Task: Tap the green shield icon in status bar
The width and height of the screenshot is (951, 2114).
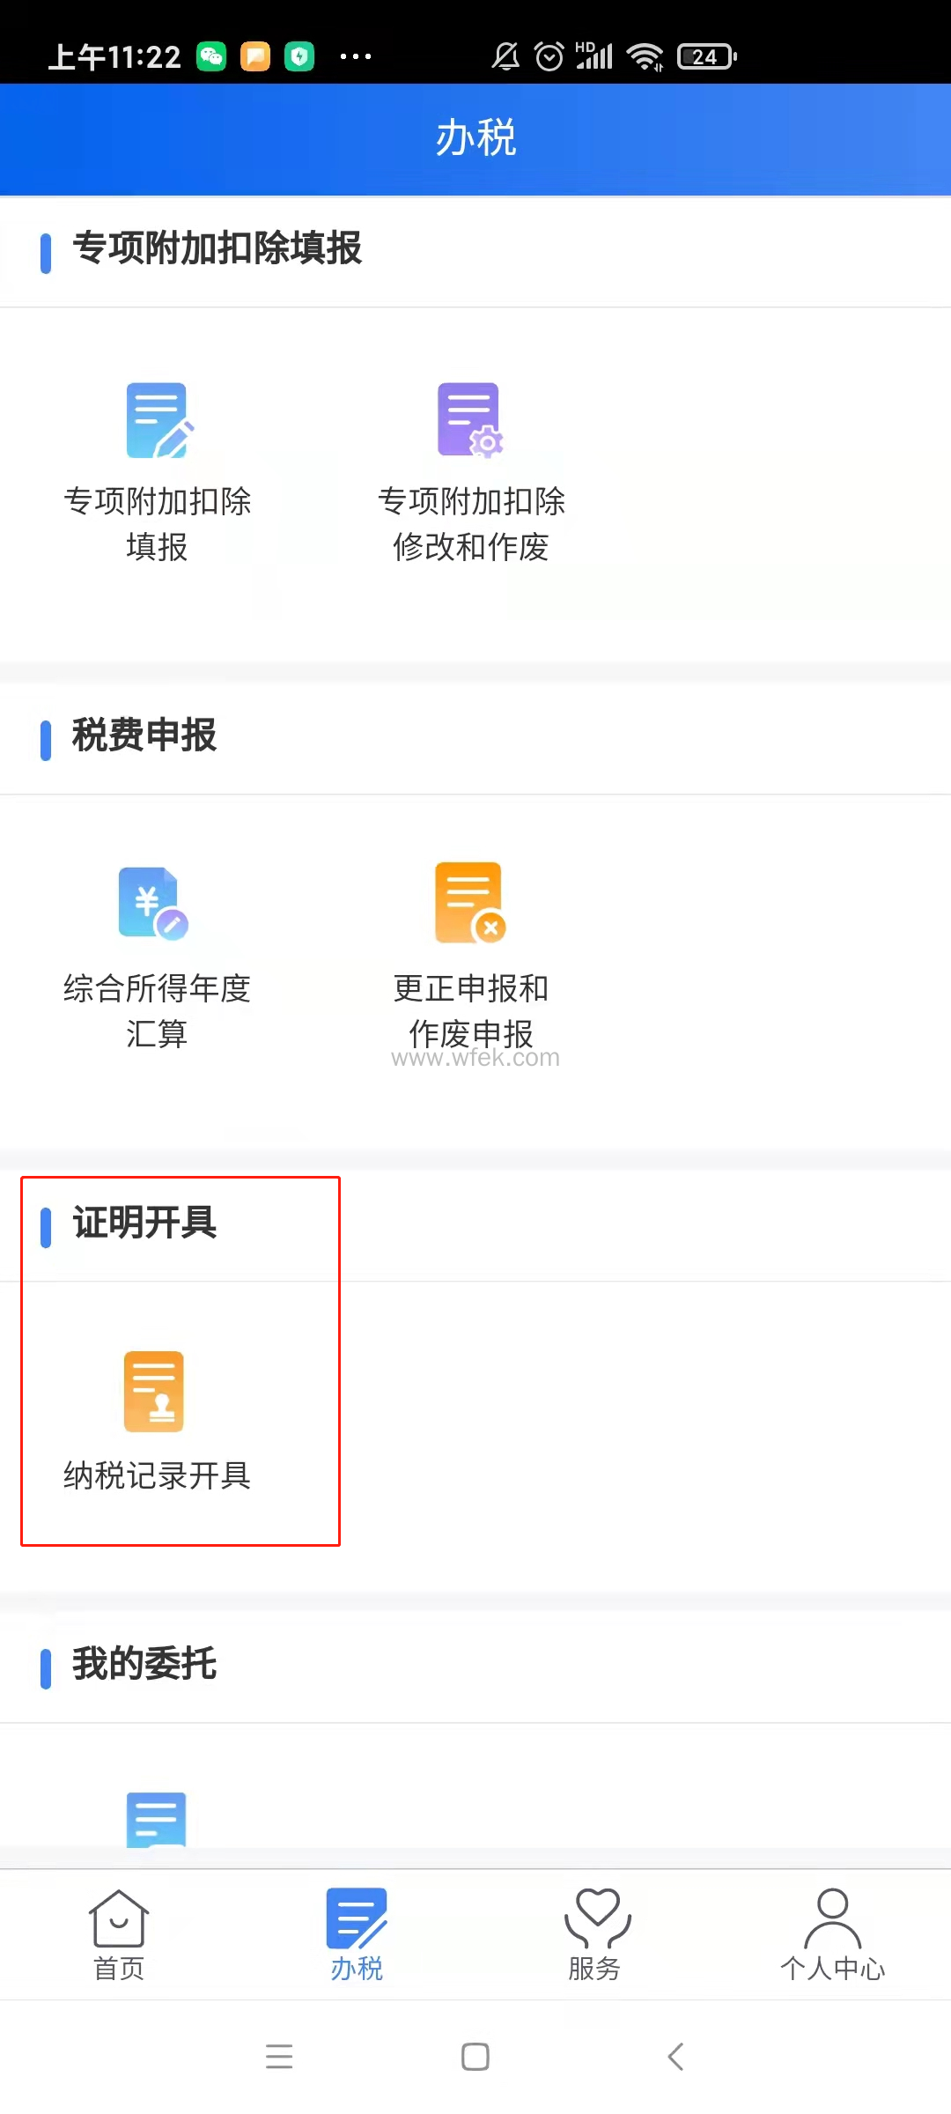Action: 299,57
